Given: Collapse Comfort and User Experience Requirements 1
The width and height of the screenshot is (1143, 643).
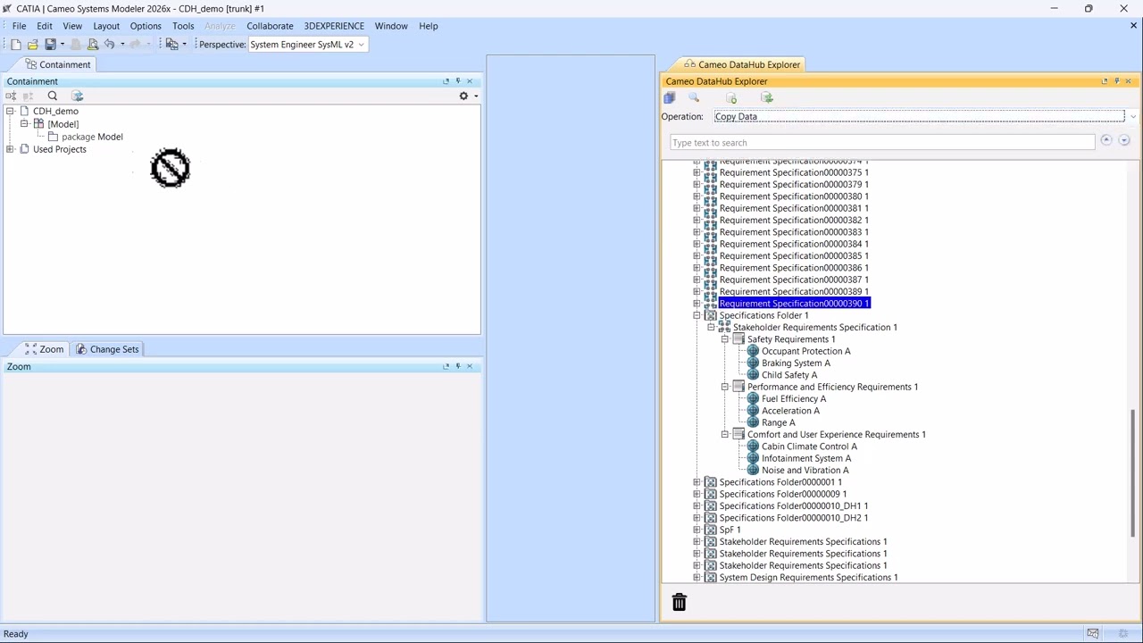Looking at the screenshot, I should pyautogui.click(x=725, y=434).
